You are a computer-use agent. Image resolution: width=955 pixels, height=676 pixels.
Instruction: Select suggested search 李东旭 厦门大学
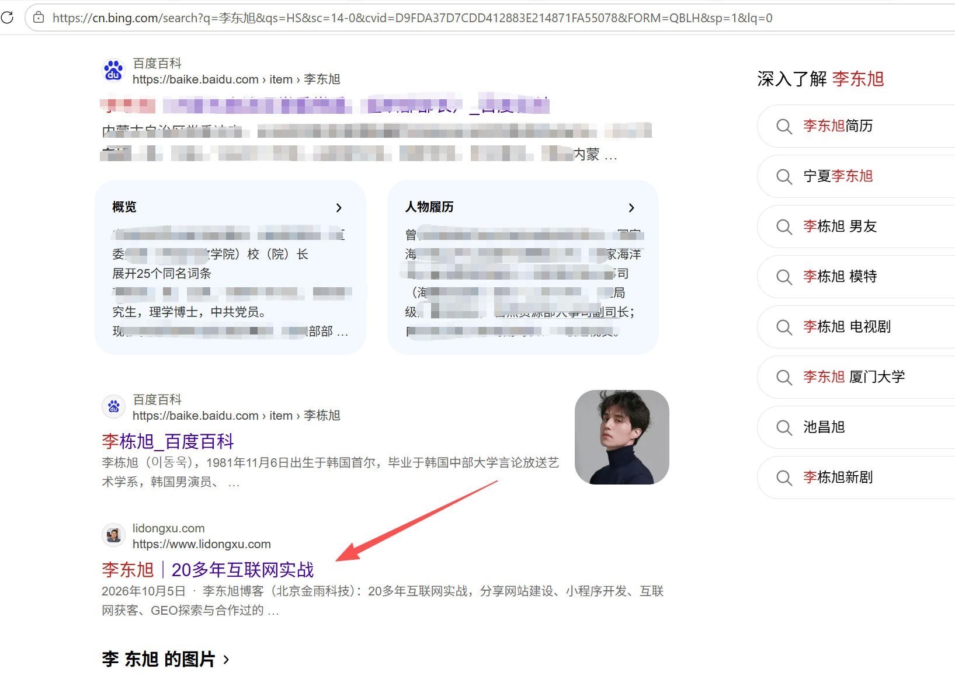click(x=854, y=377)
